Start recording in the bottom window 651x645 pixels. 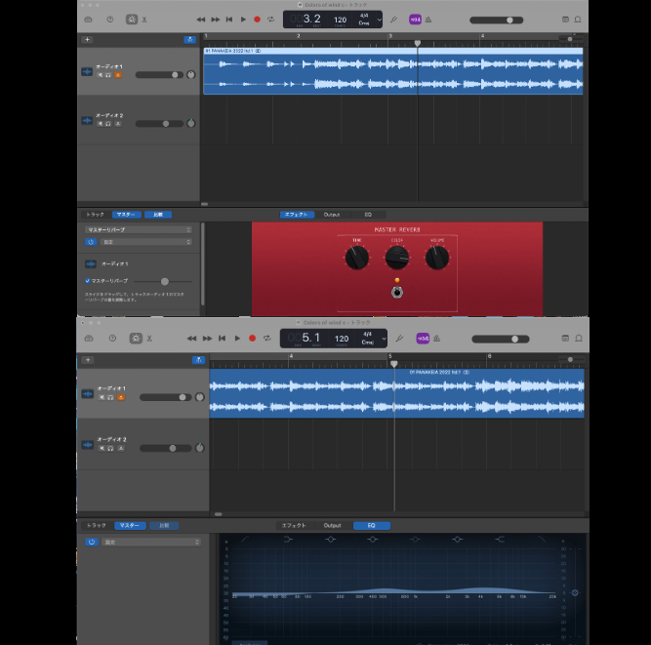pos(252,339)
